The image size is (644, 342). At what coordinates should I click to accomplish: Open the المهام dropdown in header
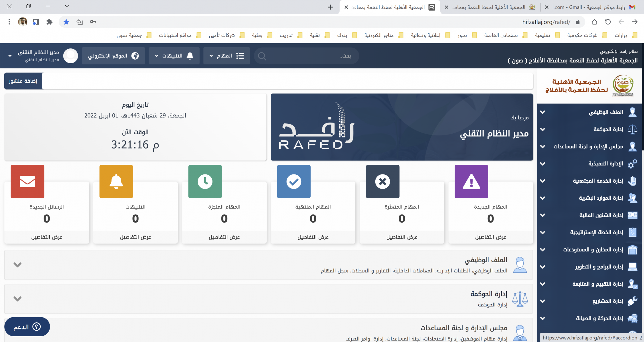226,56
